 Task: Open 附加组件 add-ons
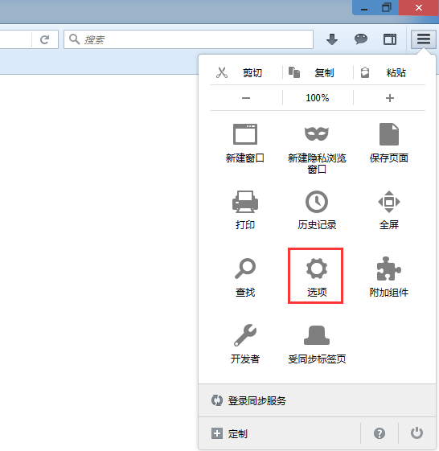[x=389, y=277]
